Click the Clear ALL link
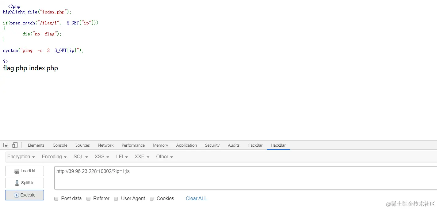Image resolution: width=437 pixels, height=209 pixels. tap(196, 199)
